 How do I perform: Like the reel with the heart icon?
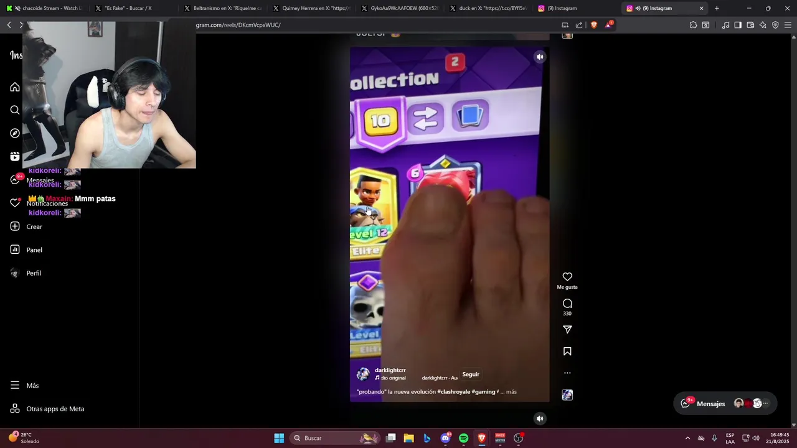[x=567, y=277]
